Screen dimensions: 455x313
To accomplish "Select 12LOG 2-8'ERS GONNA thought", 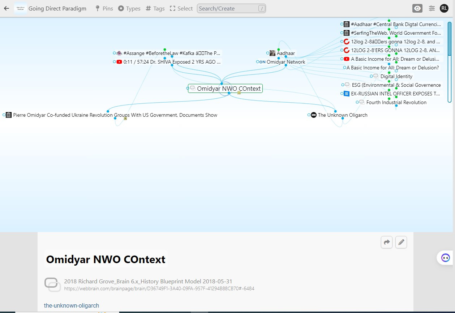I will (396, 50).
